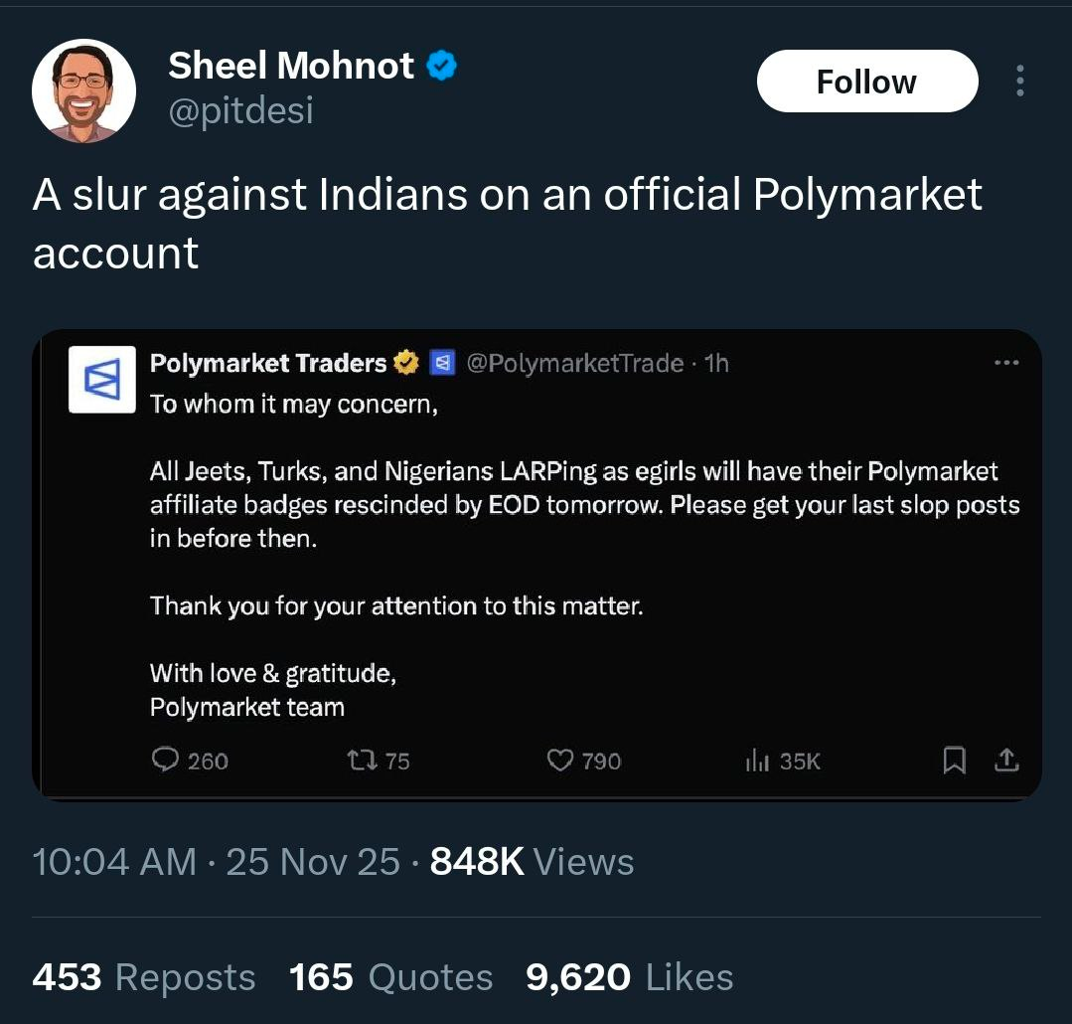Click the Polymarket Traders logo avatar
Screen dimensions: 1072x1024
coord(101,379)
